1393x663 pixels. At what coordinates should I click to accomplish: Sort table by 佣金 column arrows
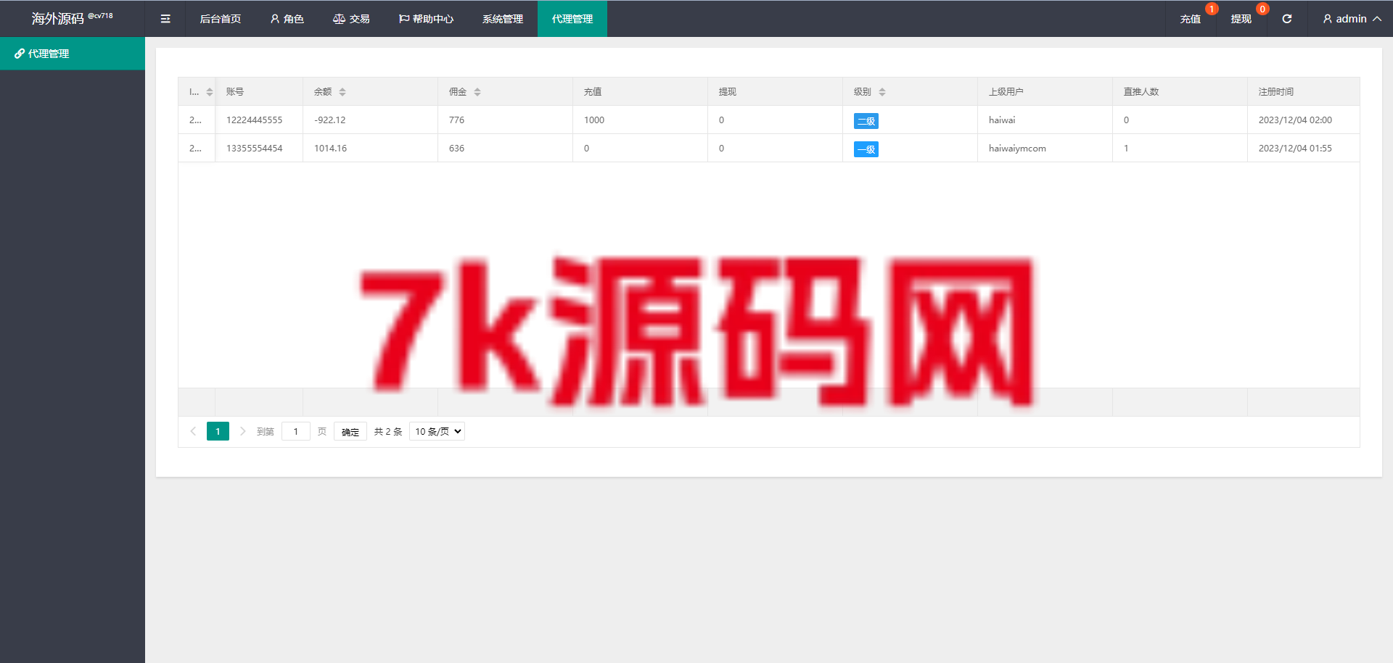tap(477, 92)
